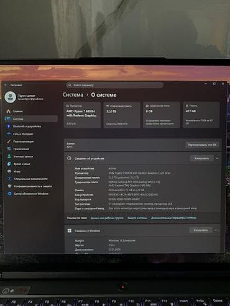Collapse 'Сведения о Windows' section chevron
Screen dimensions: 230x306
click(x=216, y=230)
